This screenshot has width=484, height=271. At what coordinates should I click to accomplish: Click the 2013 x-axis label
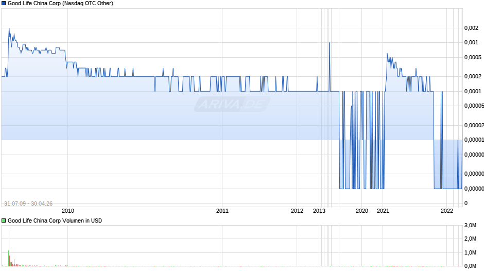click(x=319, y=211)
